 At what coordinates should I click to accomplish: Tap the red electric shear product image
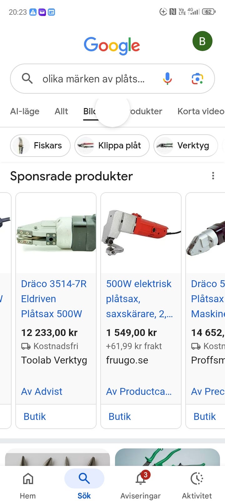point(141,232)
